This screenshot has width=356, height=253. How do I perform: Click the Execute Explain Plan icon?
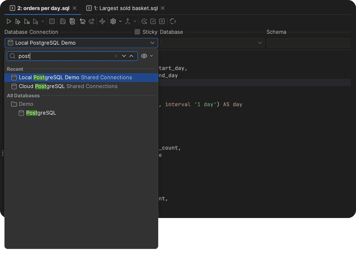36,22
